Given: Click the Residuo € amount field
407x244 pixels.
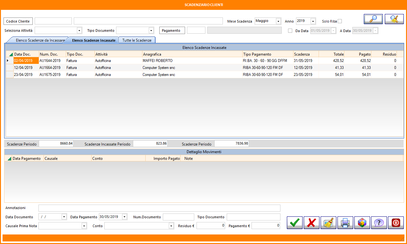Looking at the screenshot, I should (211, 226).
